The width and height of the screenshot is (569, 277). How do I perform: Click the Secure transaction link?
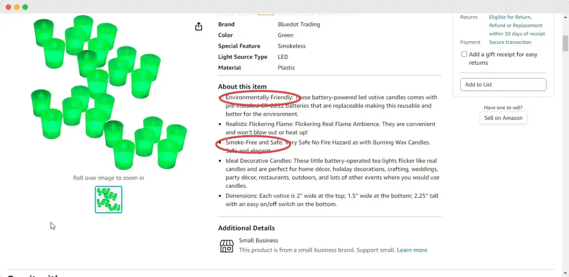click(510, 42)
